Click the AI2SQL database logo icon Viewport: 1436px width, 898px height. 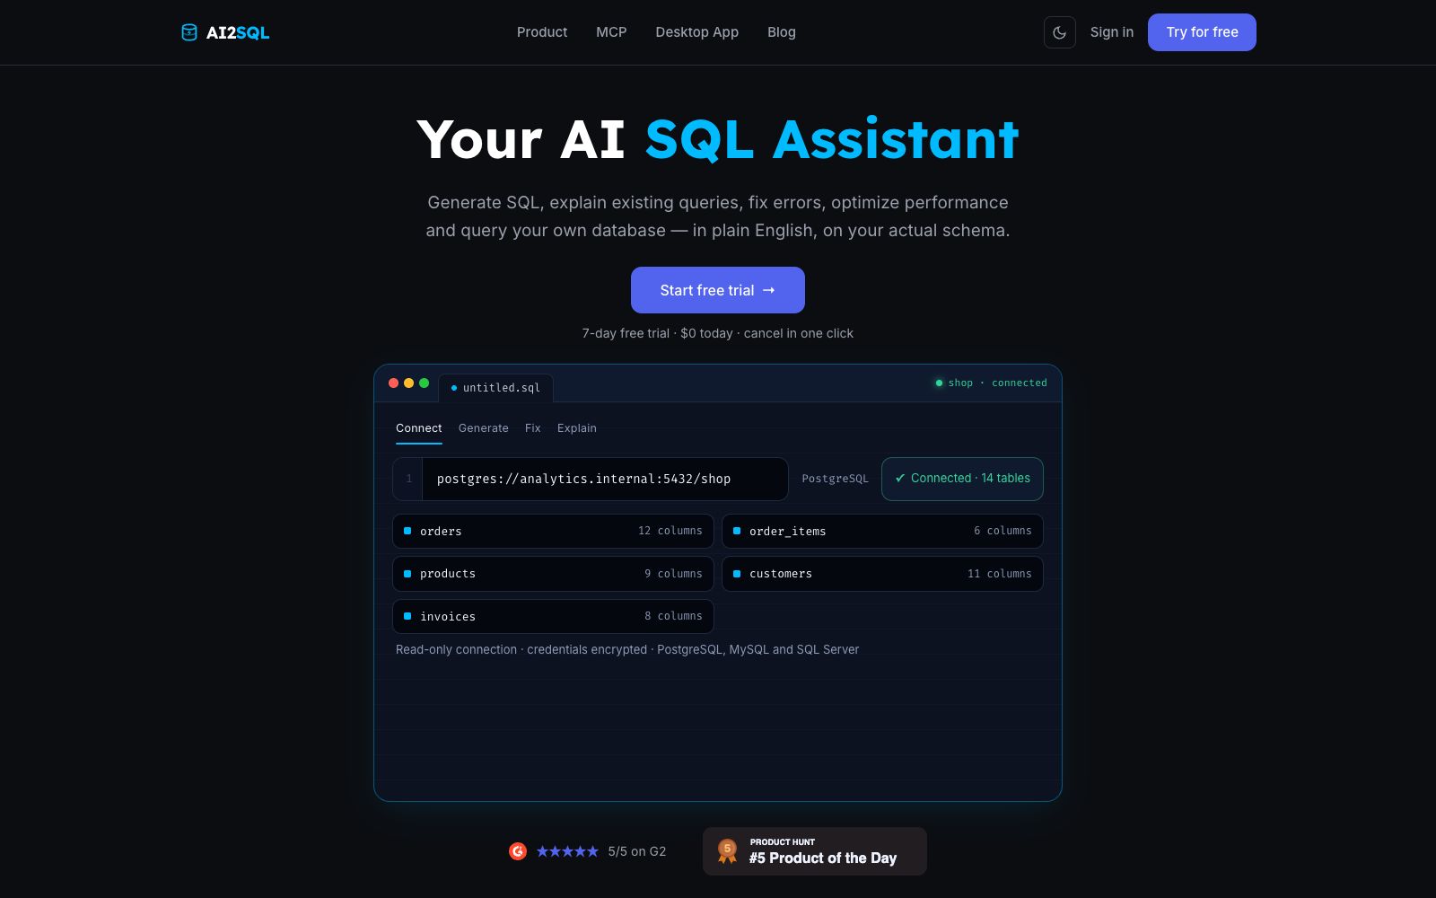click(x=189, y=32)
